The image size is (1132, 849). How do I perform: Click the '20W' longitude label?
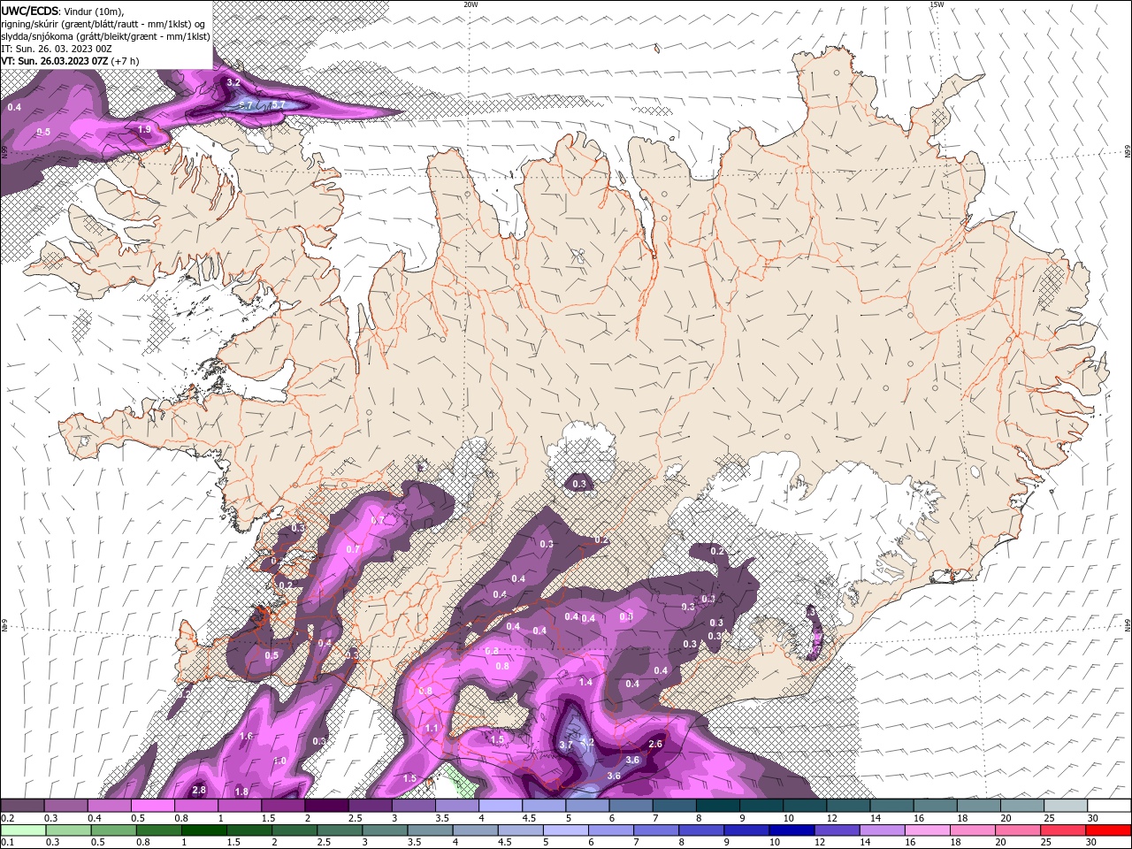coord(470,4)
